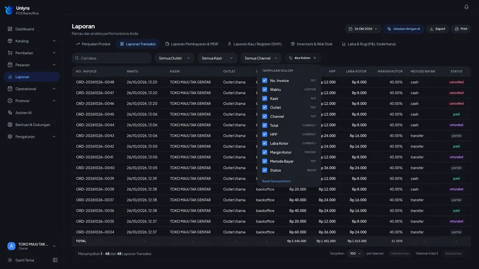Image resolution: width=479 pixels, height=269 pixels.
Task: Open the Semua Kasir dropdown
Action: (x=217, y=58)
